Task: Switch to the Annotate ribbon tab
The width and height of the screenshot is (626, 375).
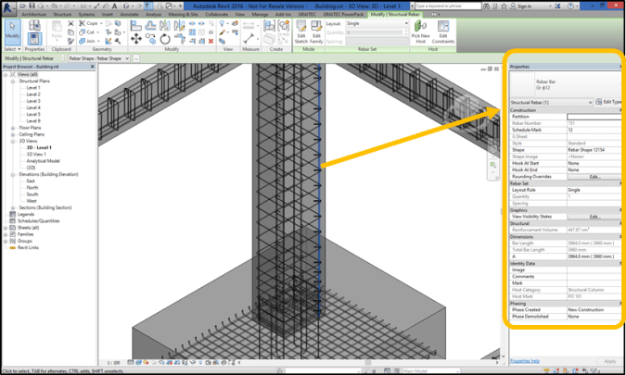Action: point(129,15)
